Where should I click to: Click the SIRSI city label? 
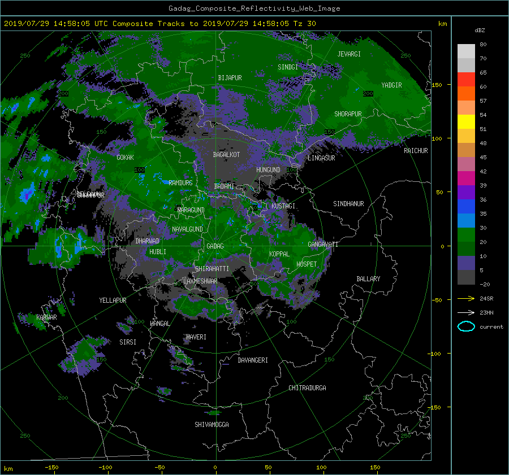[x=128, y=342]
